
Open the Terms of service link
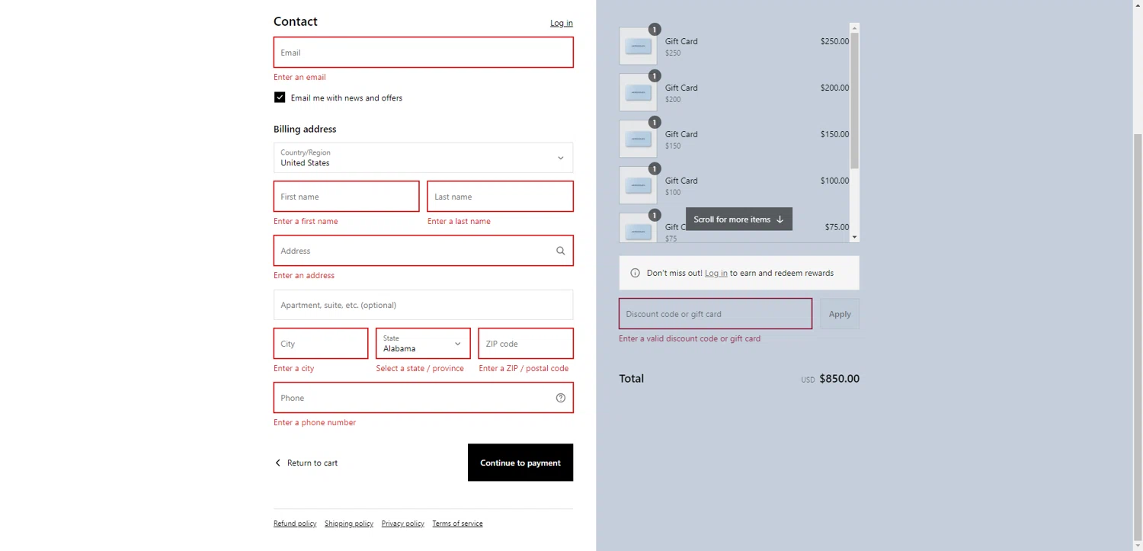(x=457, y=524)
